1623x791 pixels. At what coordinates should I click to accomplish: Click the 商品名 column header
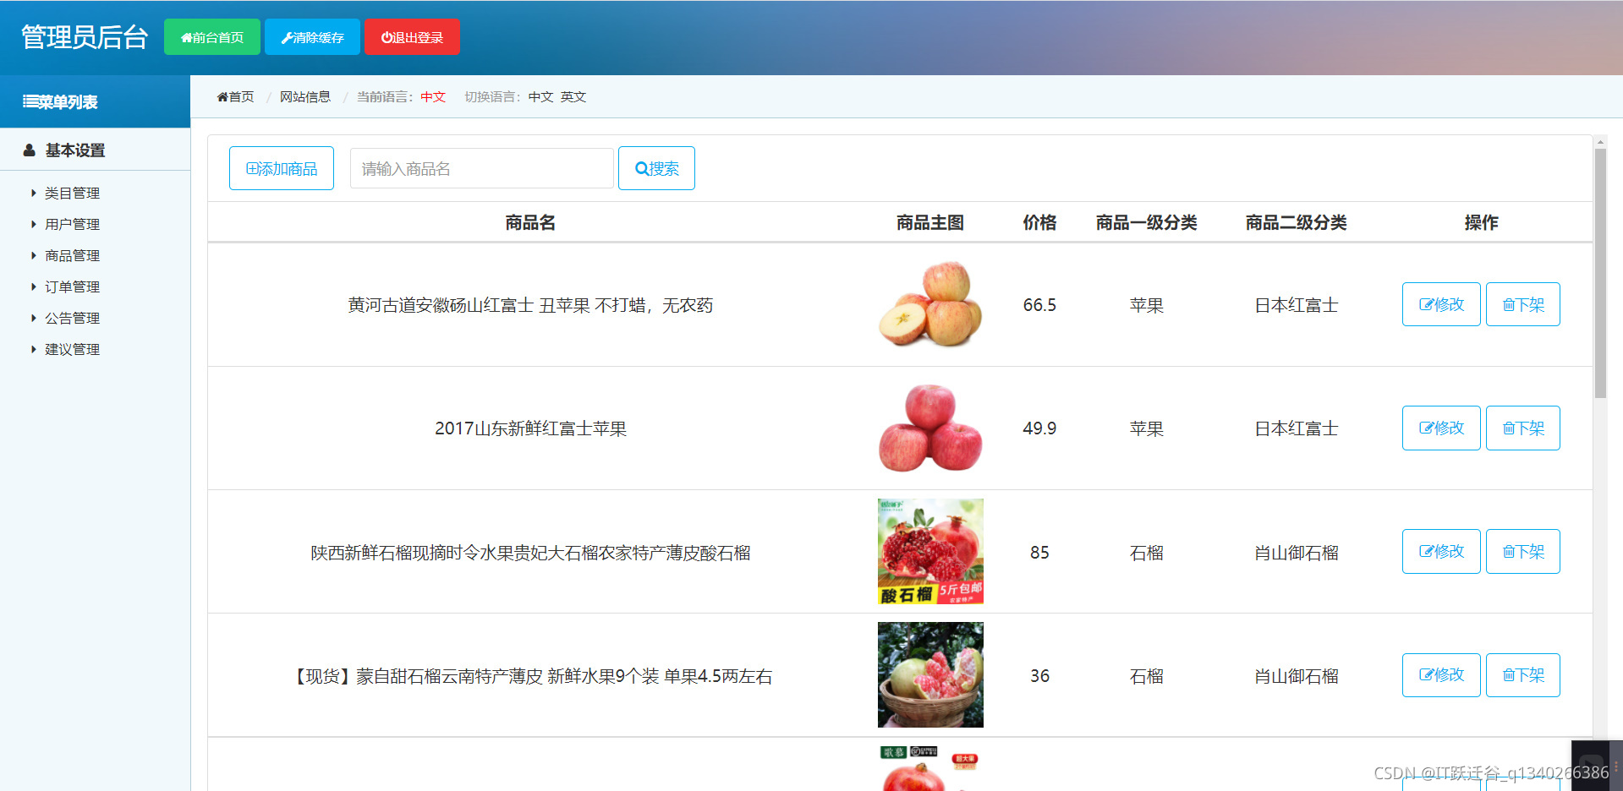tap(530, 222)
